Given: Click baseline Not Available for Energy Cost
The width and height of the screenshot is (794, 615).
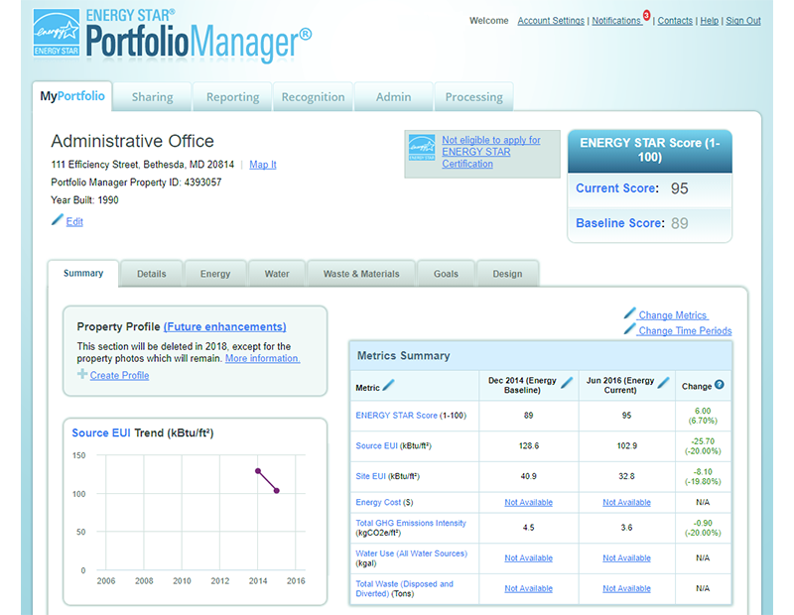Looking at the screenshot, I should click(x=528, y=503).
